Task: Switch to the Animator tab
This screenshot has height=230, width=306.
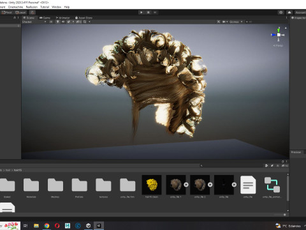Action: point(63,18)
